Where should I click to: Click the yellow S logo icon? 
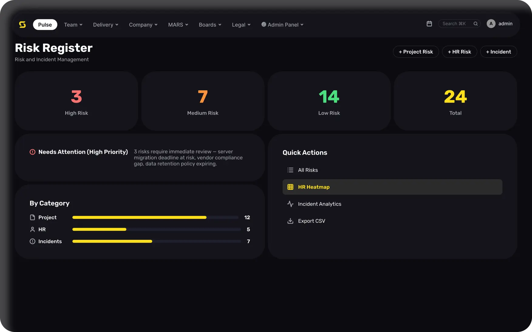click(x=22, y=25)
